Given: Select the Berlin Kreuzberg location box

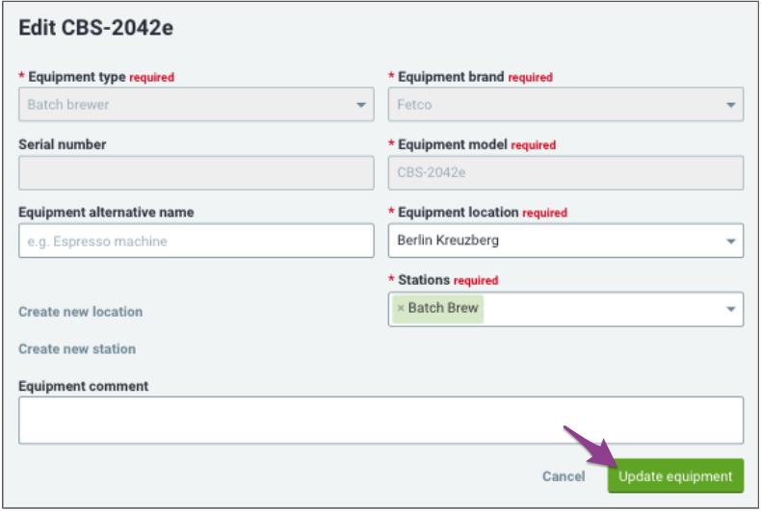Looking at the screenshot, I should (565, 241).
